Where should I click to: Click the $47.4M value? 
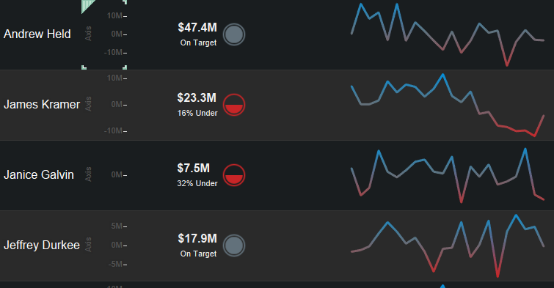(x=197, y=28)
